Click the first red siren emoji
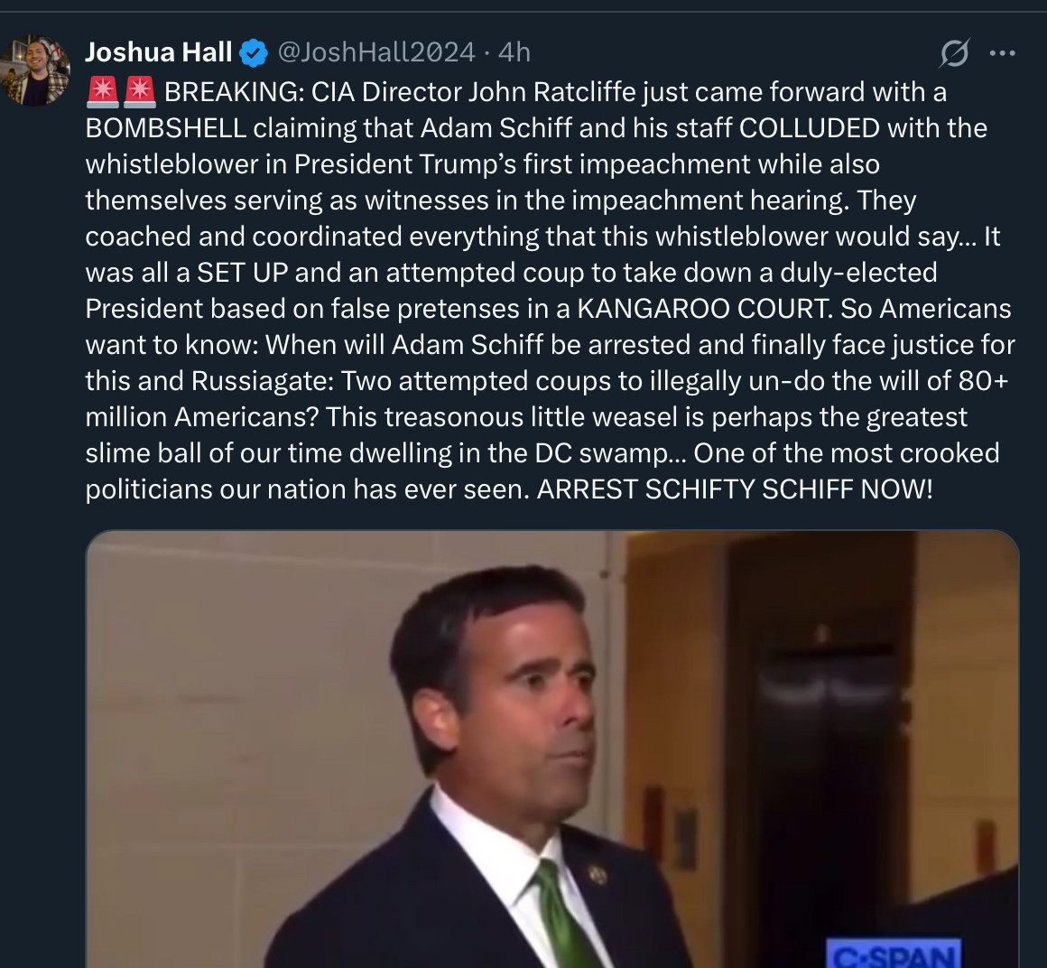 [x=103, y=91]
